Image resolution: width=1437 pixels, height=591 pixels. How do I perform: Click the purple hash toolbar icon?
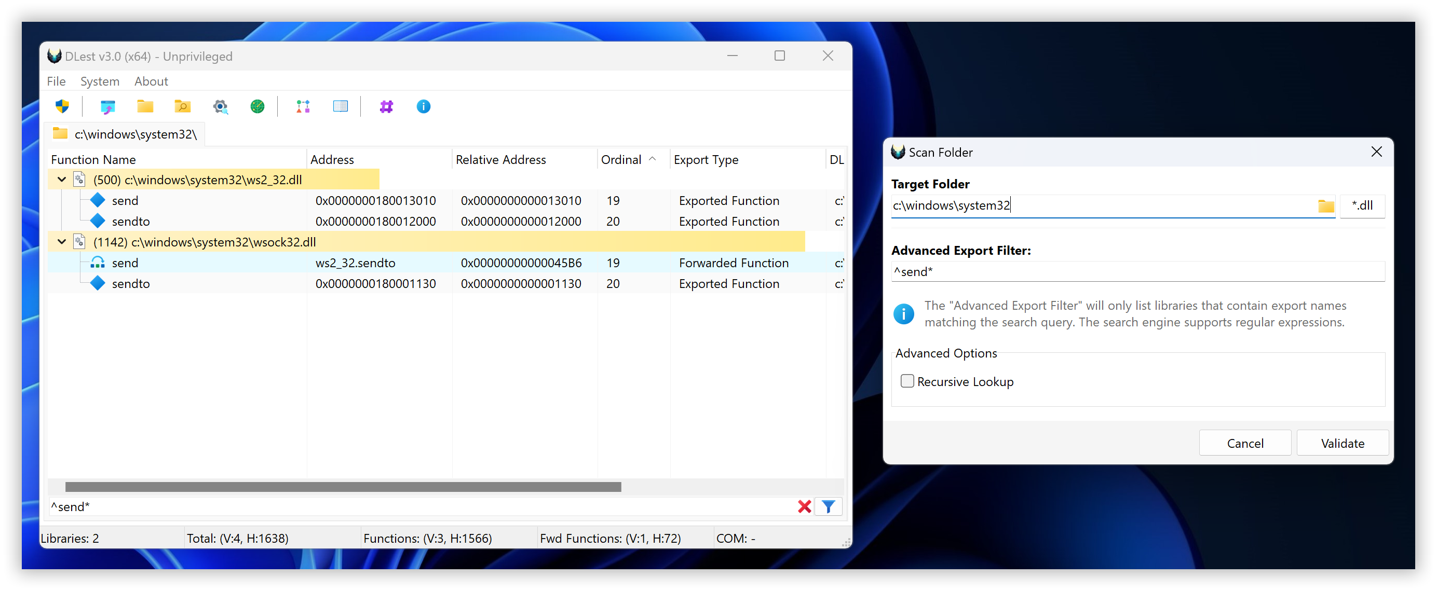386,106
